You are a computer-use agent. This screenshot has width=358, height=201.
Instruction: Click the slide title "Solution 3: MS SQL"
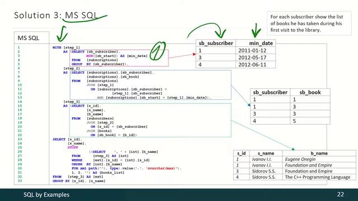click(x=56, y=16)
